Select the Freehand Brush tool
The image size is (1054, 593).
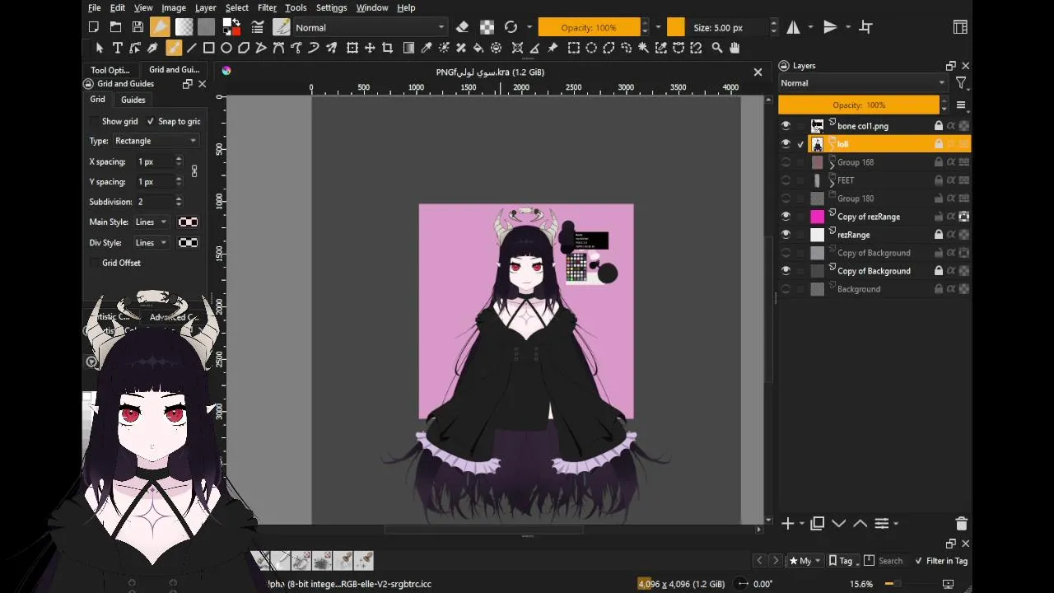(173, 48)
